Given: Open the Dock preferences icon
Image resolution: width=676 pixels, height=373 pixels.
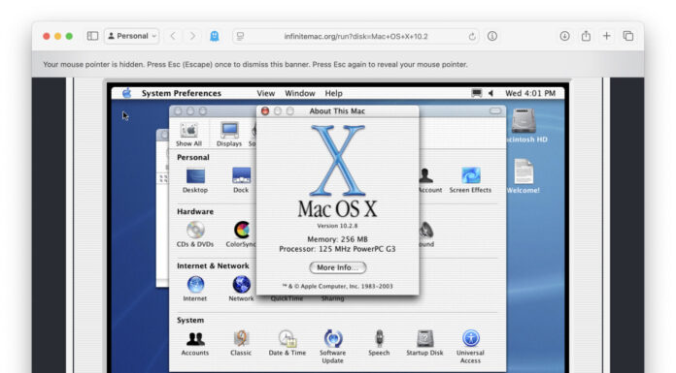Looking at the screenshot, I should (241, 180).
